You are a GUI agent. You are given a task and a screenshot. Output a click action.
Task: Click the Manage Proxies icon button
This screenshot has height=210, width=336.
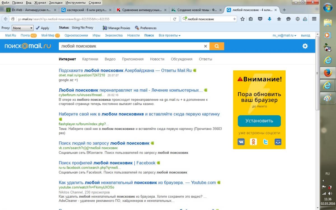point(116,28)
